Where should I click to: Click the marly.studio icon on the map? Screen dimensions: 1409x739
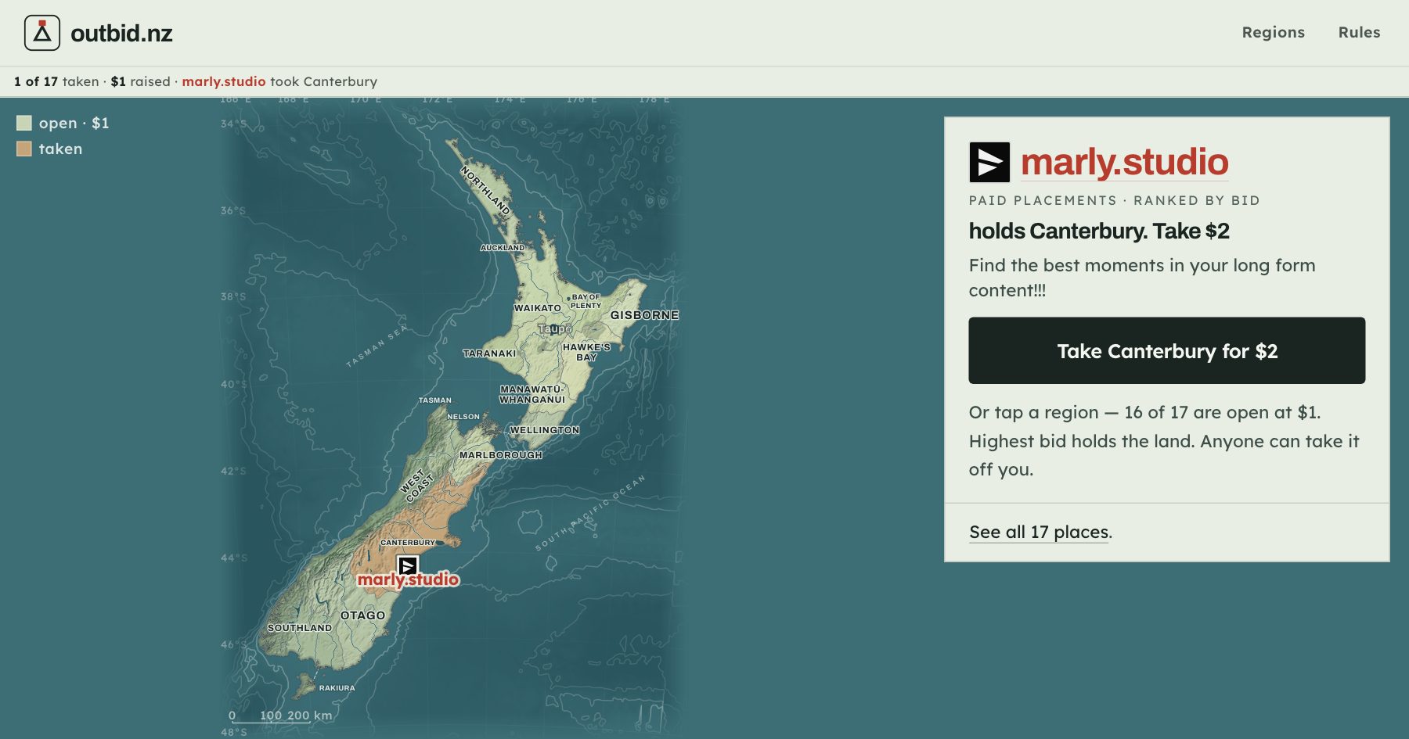[408, 565]
